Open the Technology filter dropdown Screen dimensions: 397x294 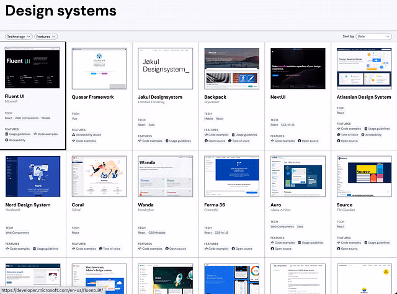(x=19, y=37)
